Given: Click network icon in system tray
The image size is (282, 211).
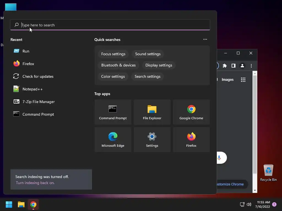Looking at the screenshot, I should pyautogui.click(x=242, y=204).
